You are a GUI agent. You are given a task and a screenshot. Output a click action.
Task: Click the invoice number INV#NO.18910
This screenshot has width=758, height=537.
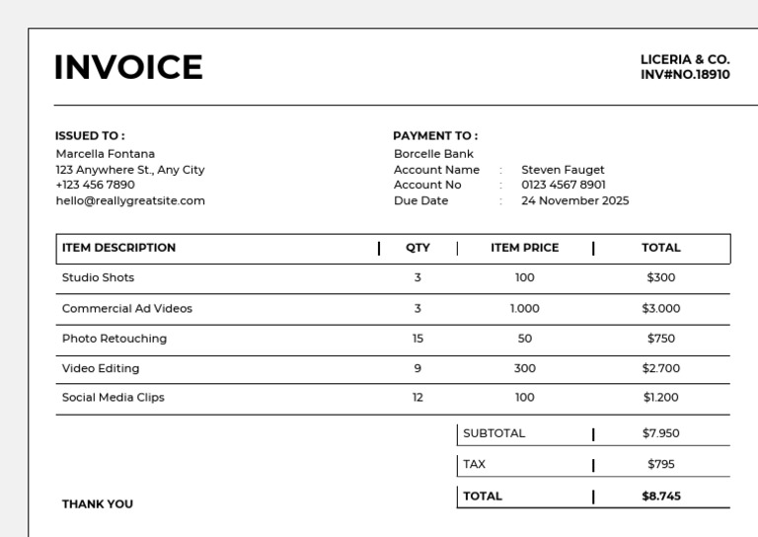[x=685, y=74]
